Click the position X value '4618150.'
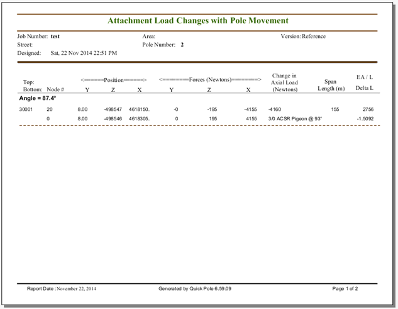Image resolution: width=398 pixels, height=309 pixels. coord(139,110)
